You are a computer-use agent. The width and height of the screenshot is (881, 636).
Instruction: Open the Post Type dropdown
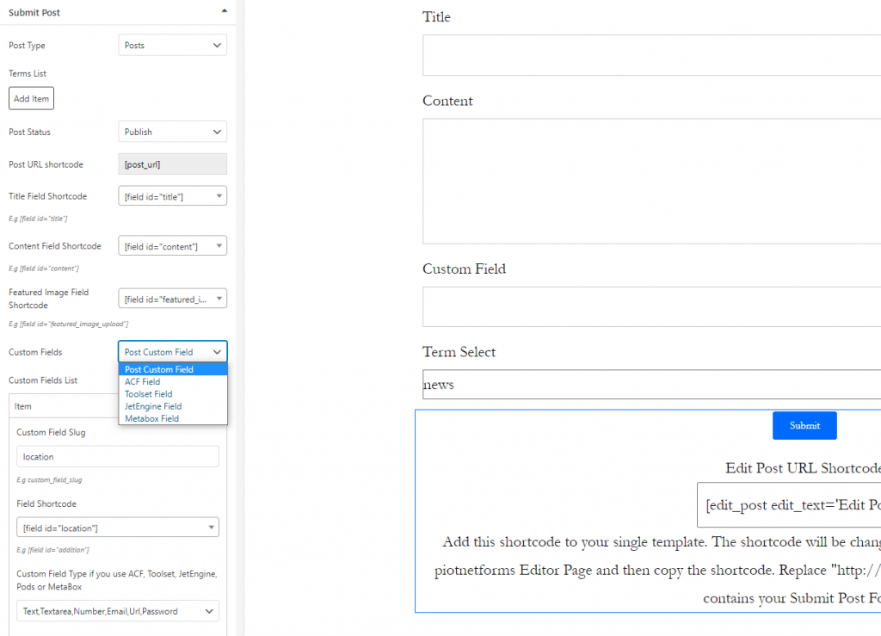tap(172, 45)
